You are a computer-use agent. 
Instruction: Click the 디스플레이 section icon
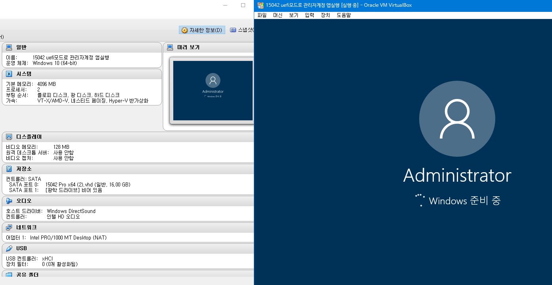click(9, 137)
